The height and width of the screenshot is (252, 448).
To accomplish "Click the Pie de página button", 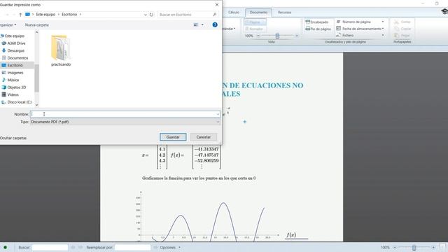I will [318, 29].
